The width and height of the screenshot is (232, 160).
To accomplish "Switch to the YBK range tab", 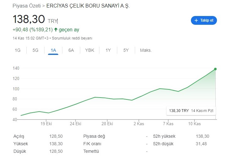I will (x=90, y=50).
